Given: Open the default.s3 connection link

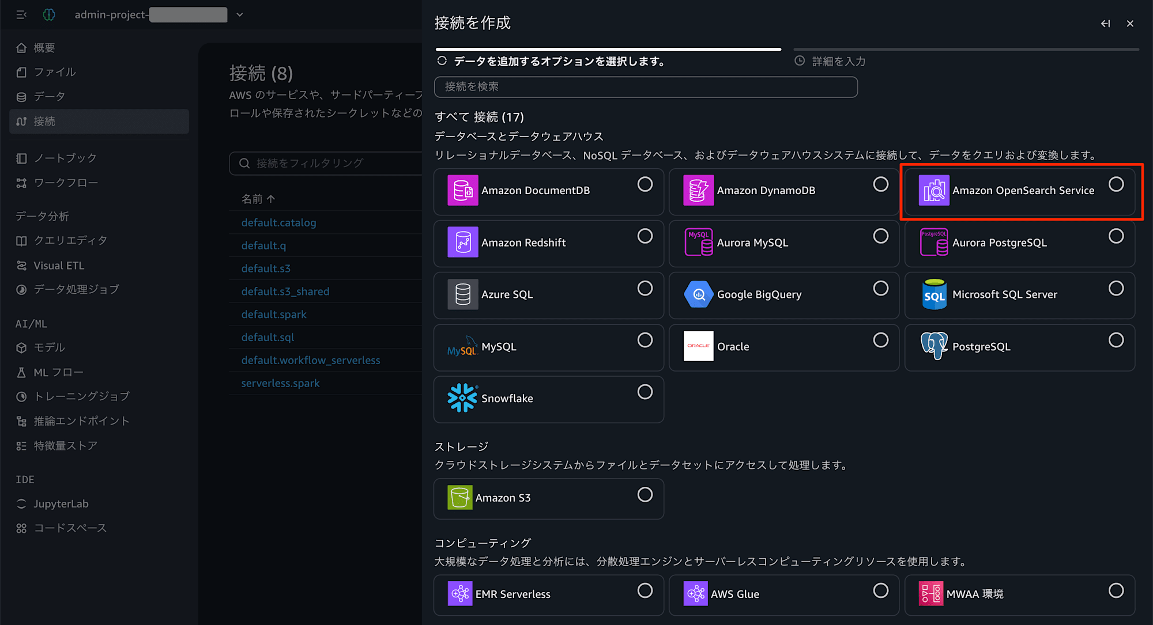Looking at the screenshot, I should coord(266,268).
